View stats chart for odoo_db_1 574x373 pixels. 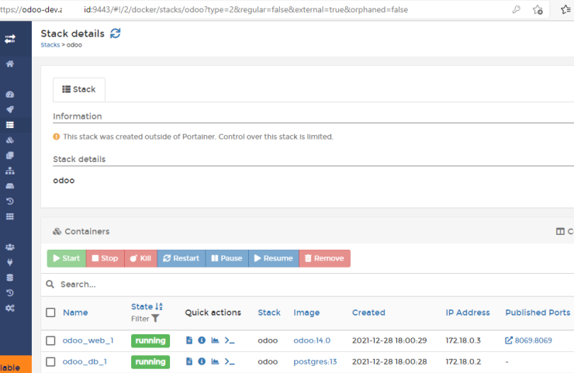[216, 361]
